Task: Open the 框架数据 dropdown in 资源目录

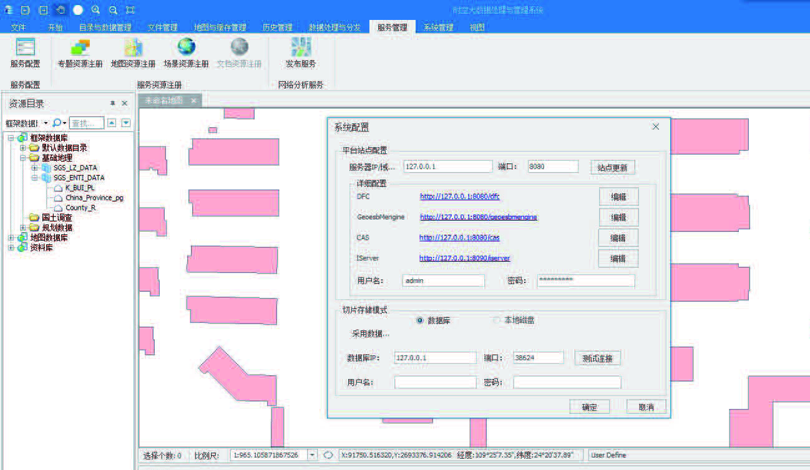Action: pos(46,123)
